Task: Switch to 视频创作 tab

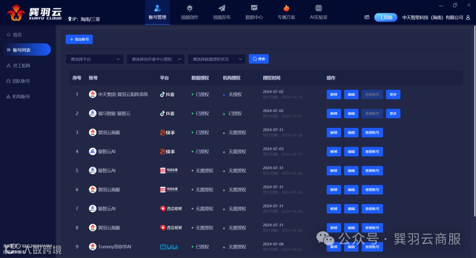Action: pyautogui.click(x=190, y=12)
